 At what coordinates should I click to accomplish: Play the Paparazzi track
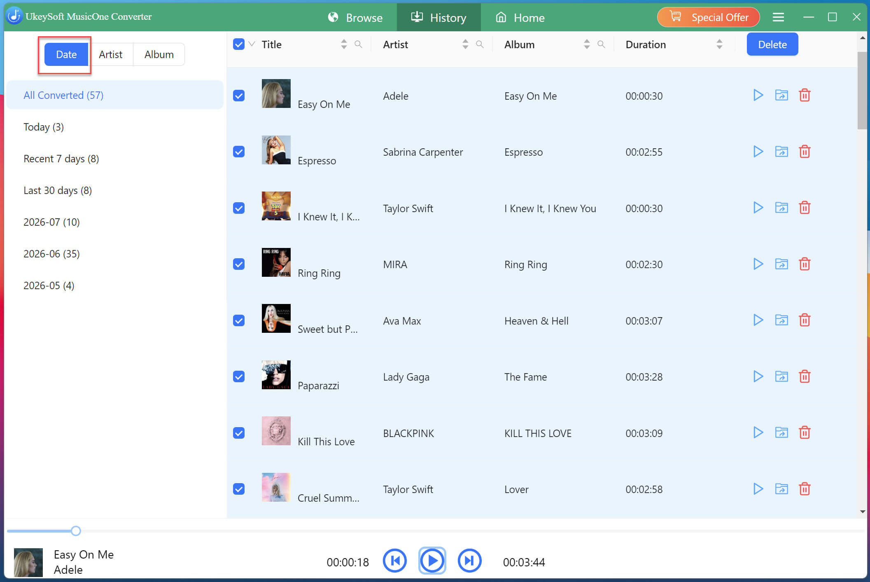(758, 376)
